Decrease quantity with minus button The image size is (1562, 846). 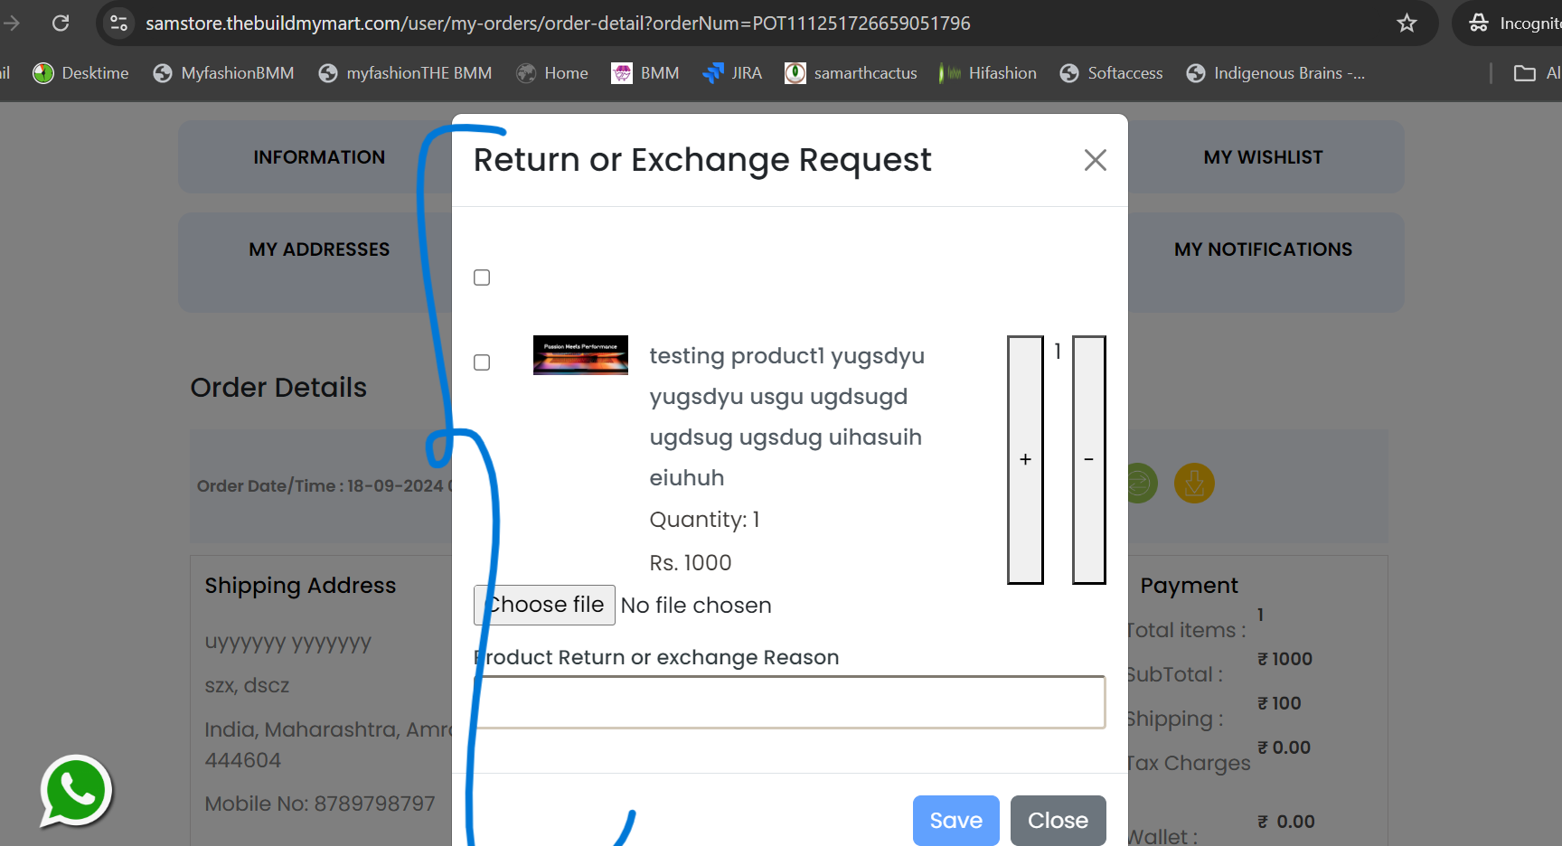tap(1088, 460)
